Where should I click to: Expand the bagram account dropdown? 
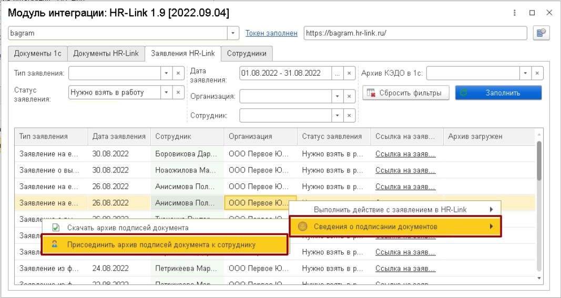[233, 33]
